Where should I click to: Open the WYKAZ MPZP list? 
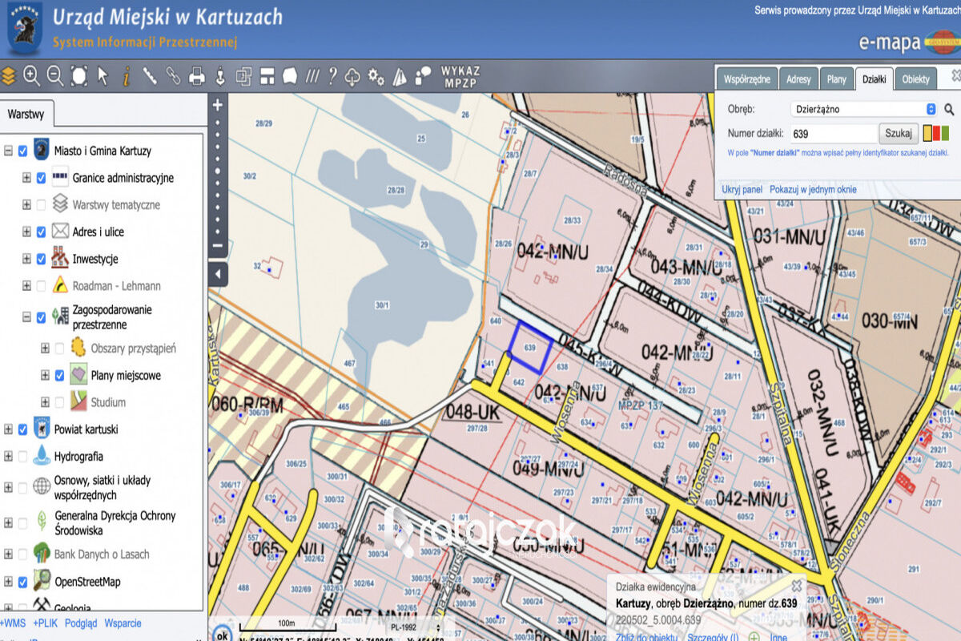460,76
